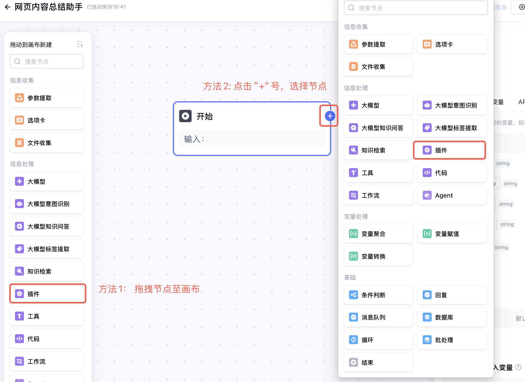Click the back arrow next to workflow title

point(8,7)
